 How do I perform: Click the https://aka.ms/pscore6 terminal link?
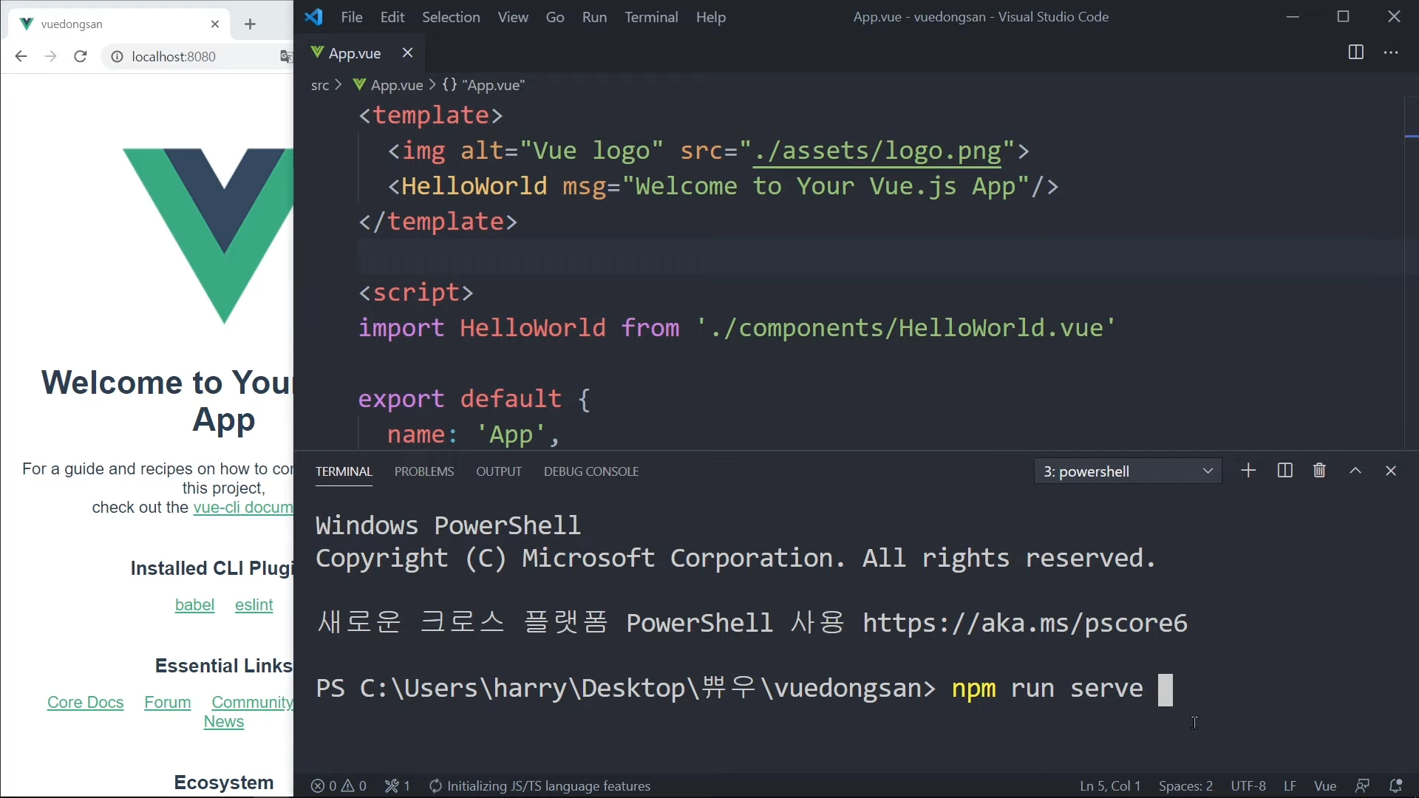[1025, 623]
